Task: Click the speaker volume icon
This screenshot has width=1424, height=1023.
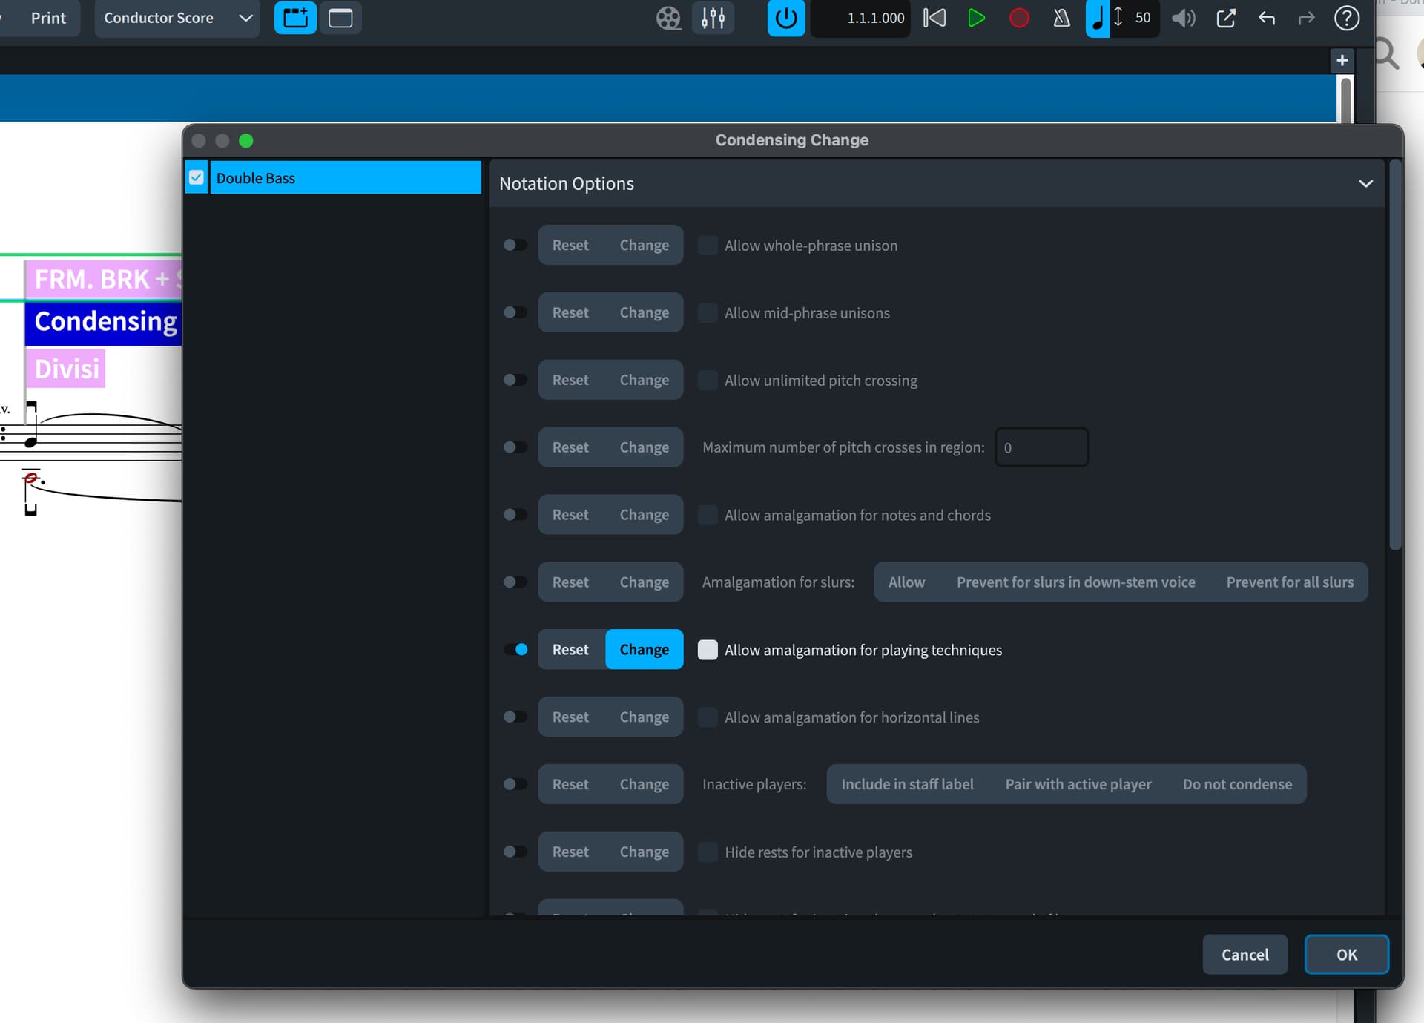Action: [x=1184, y=18]
